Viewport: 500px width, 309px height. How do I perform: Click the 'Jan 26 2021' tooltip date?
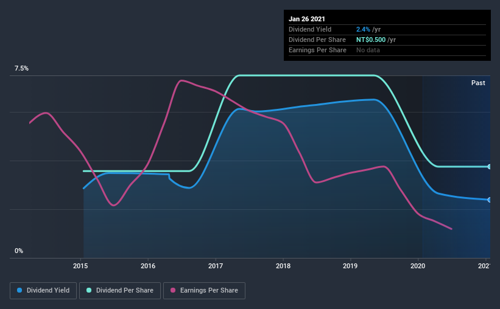307,19
